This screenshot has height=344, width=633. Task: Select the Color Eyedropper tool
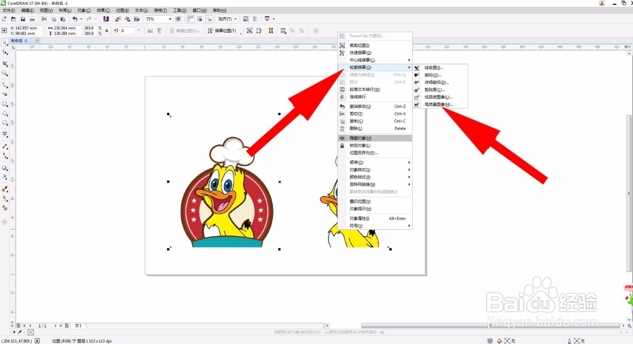(x=4, y=189)
